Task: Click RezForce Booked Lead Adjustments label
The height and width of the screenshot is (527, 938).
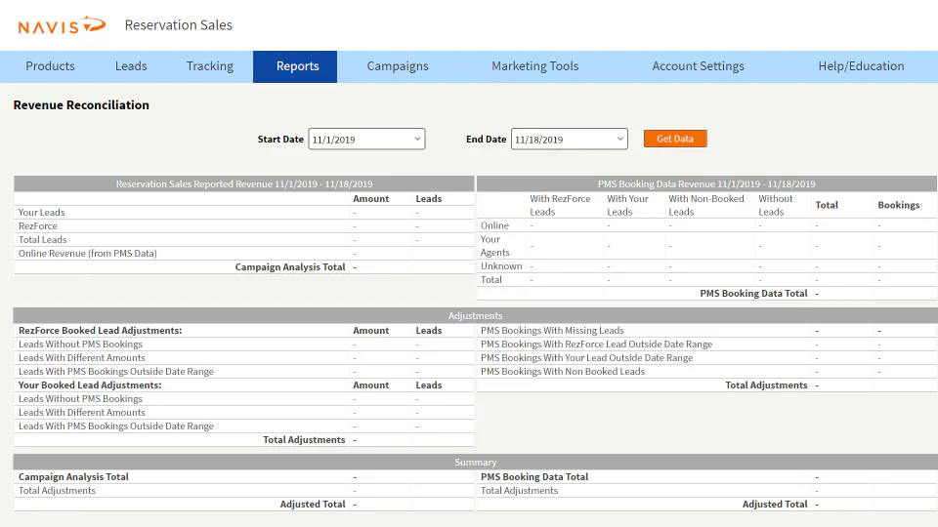Action: click(100, 331)
